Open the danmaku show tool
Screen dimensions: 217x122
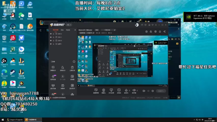tap(63, 86)
